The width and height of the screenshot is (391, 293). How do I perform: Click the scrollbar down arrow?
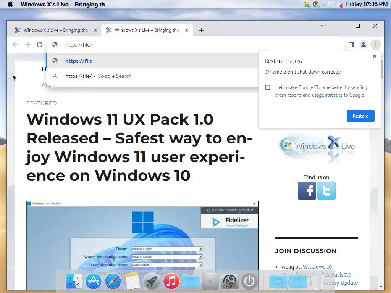381,287
